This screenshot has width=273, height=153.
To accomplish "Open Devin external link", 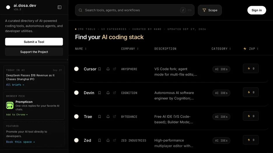I will (x=114, y=93).
